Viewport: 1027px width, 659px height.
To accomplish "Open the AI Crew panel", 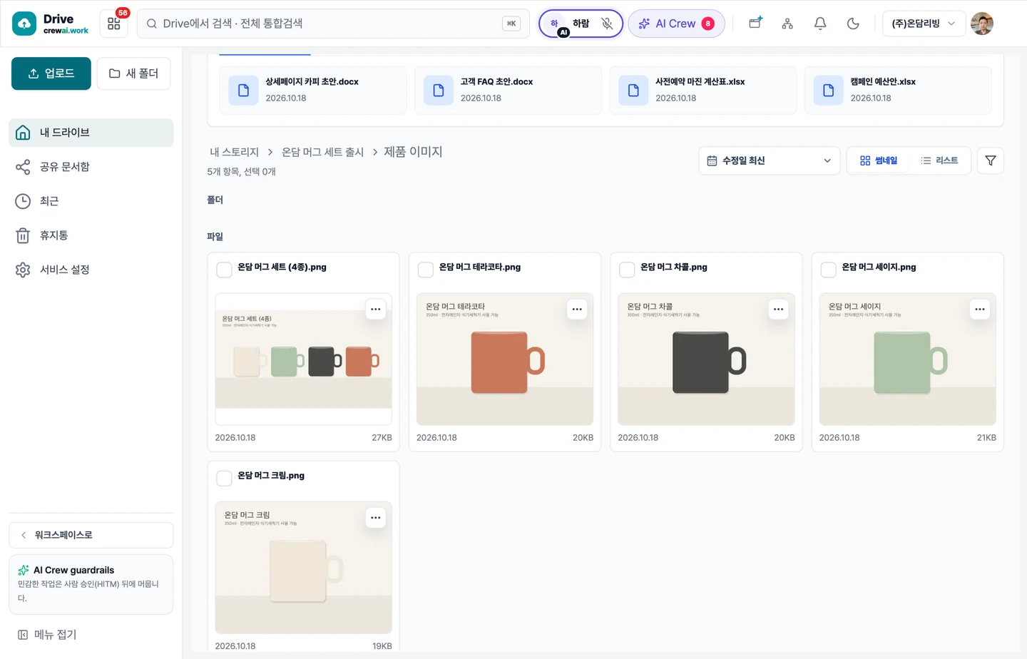I will click(x=676, y=24).
